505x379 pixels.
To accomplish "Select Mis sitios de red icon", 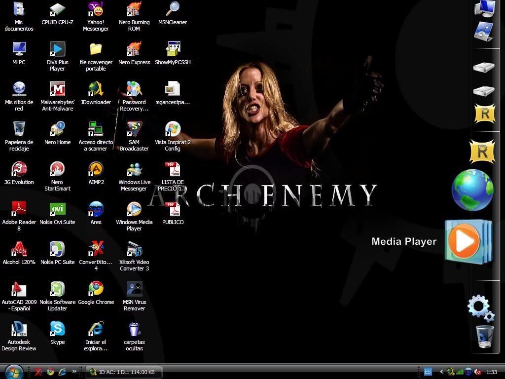I will 19,96.
